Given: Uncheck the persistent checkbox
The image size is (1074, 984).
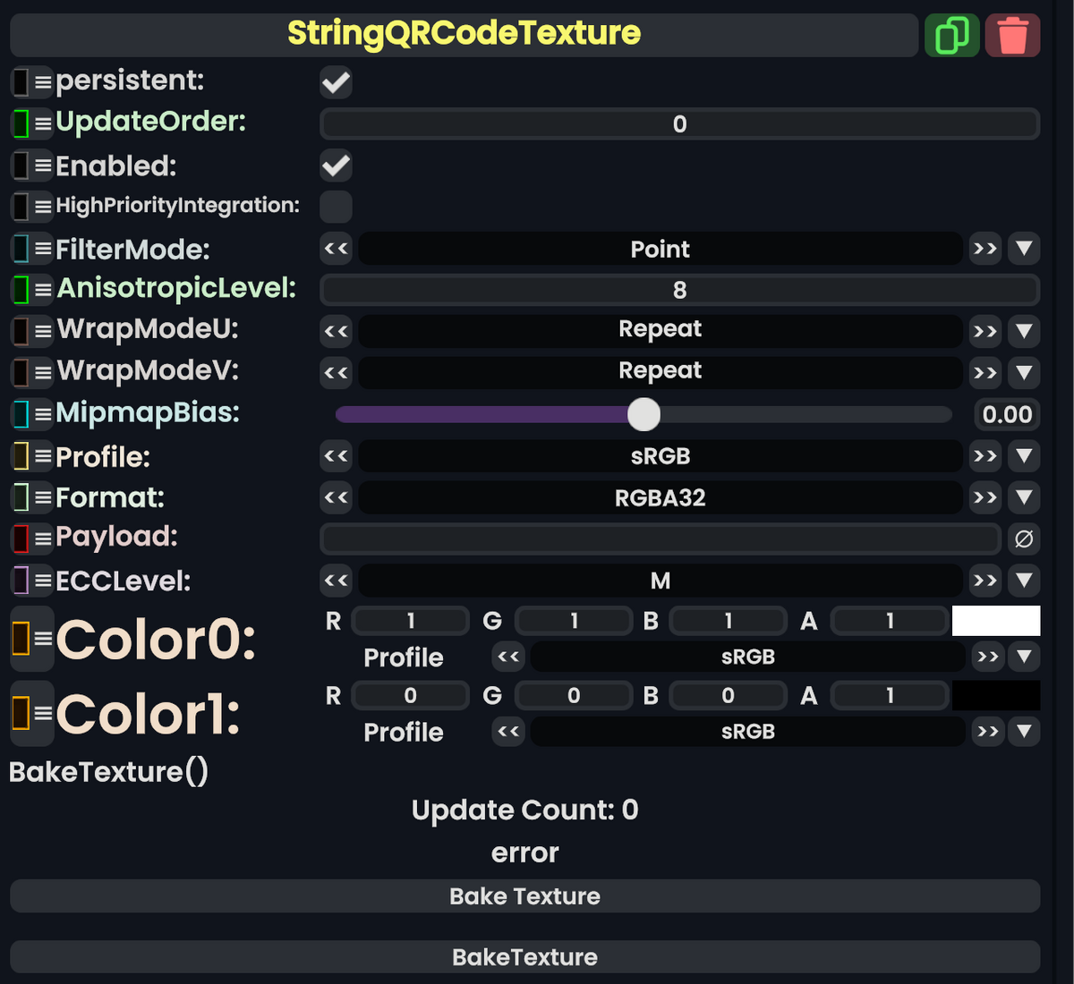Looking at the screenshot, I should click(336, 82).
